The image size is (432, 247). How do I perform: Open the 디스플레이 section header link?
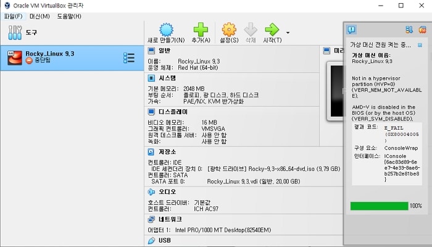173,112
